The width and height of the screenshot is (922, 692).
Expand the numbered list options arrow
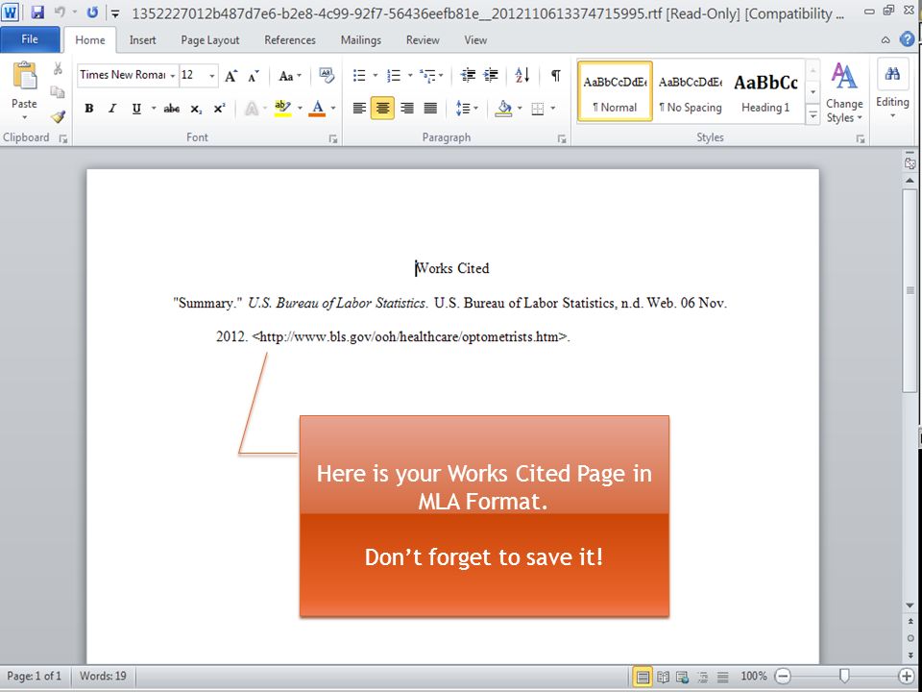(x=410, y=75)
